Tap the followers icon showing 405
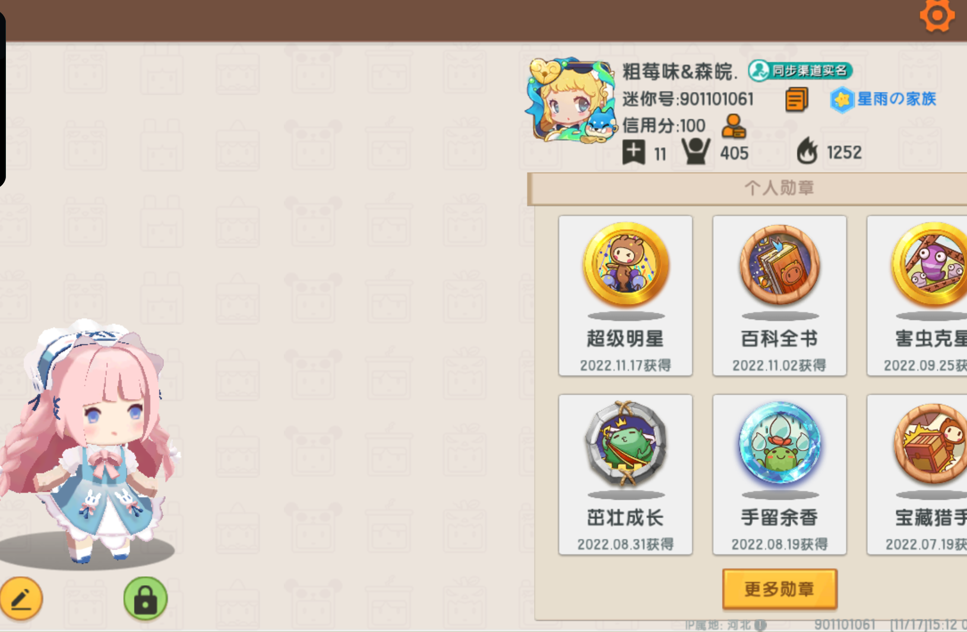Viewport: 967px width, 632px height. 695,151
